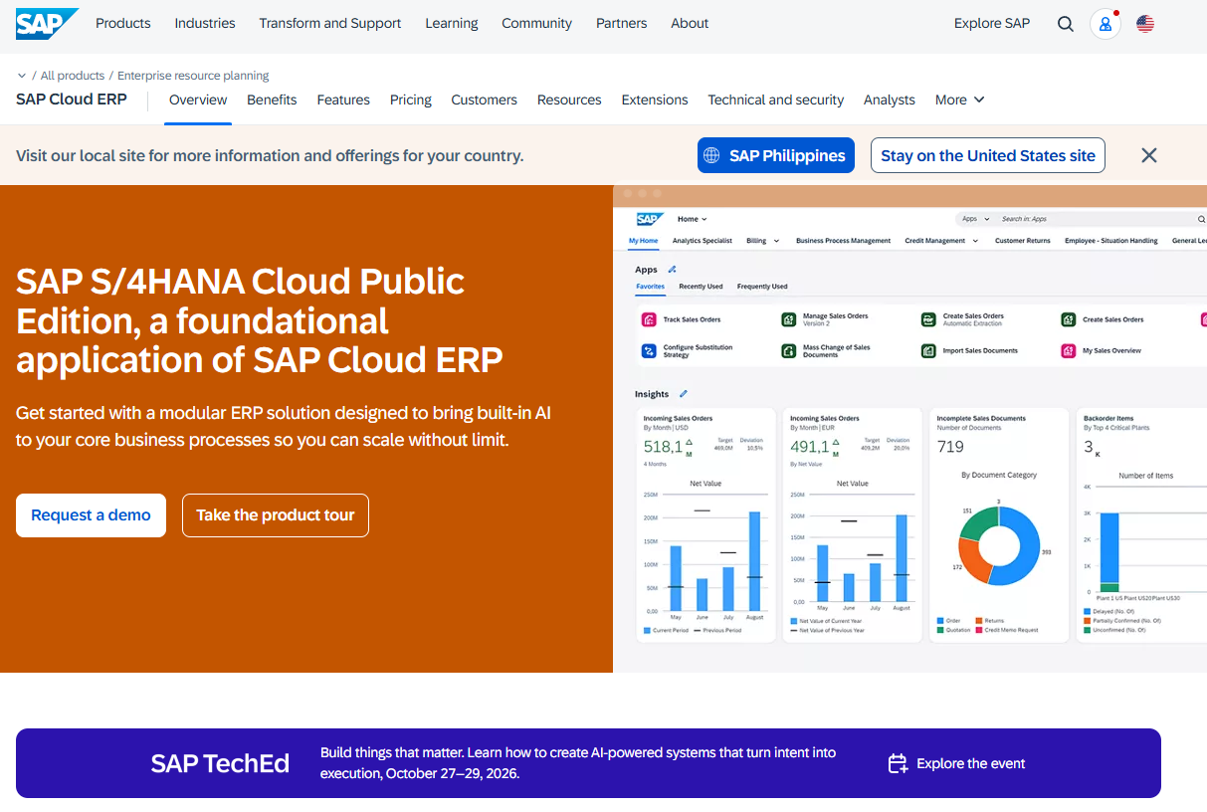
Task: Dismiss the local site banner with X
Action: (1149, 155)
